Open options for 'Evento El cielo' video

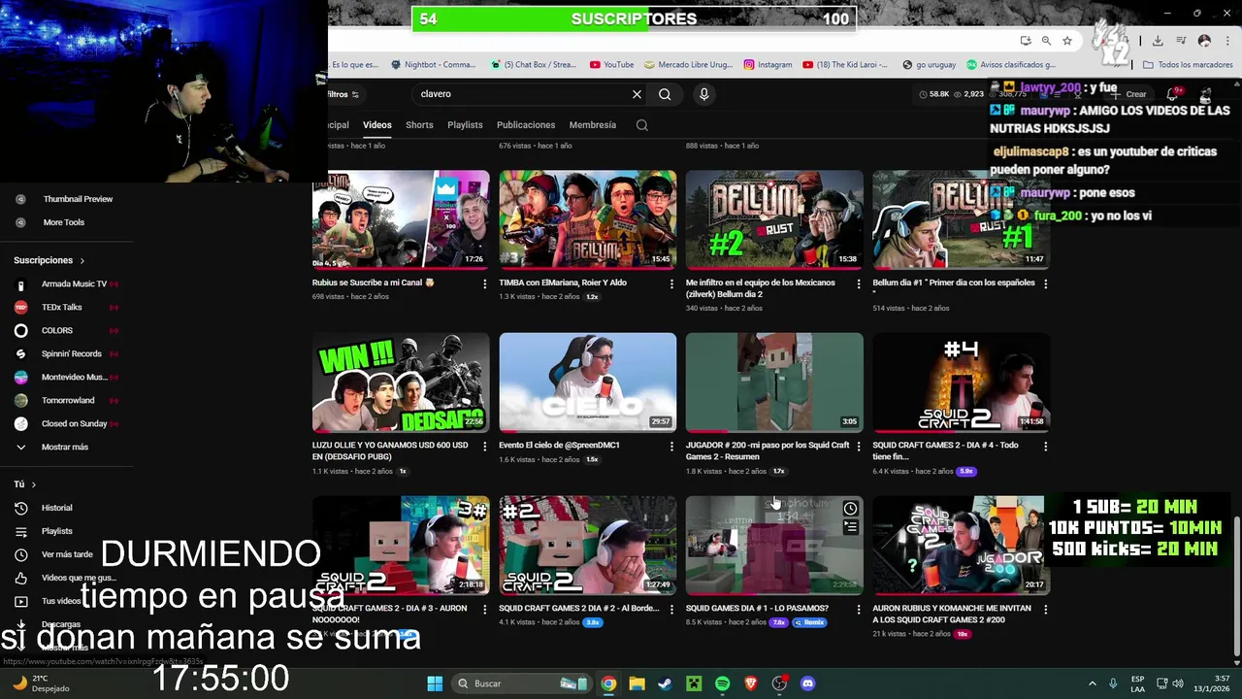pyautogui.click(x=671, y=447)
